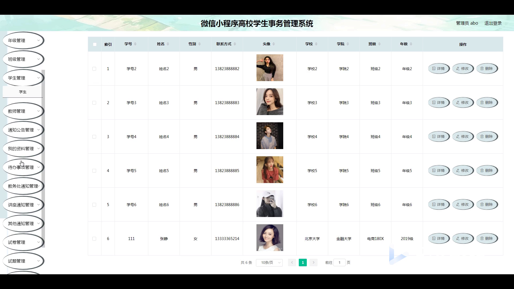Viewport: 514px width, 289px height.
Task: Check the row for 姓名3
Action: pyautogui.click(x=94, y=103)
